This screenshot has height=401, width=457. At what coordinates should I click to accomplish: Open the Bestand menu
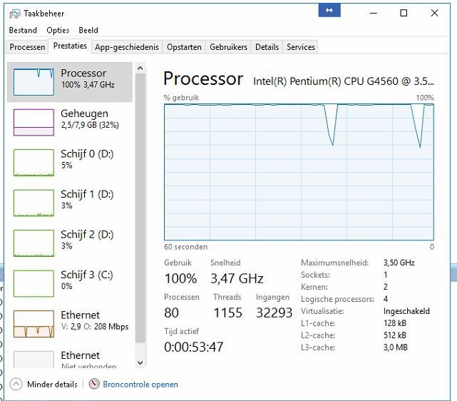[x=23, y=31]
